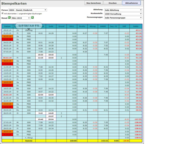174x144 pixels.
Task: Click struck-through 19:40 Kommt entry
Action: (x=41, y=119)
